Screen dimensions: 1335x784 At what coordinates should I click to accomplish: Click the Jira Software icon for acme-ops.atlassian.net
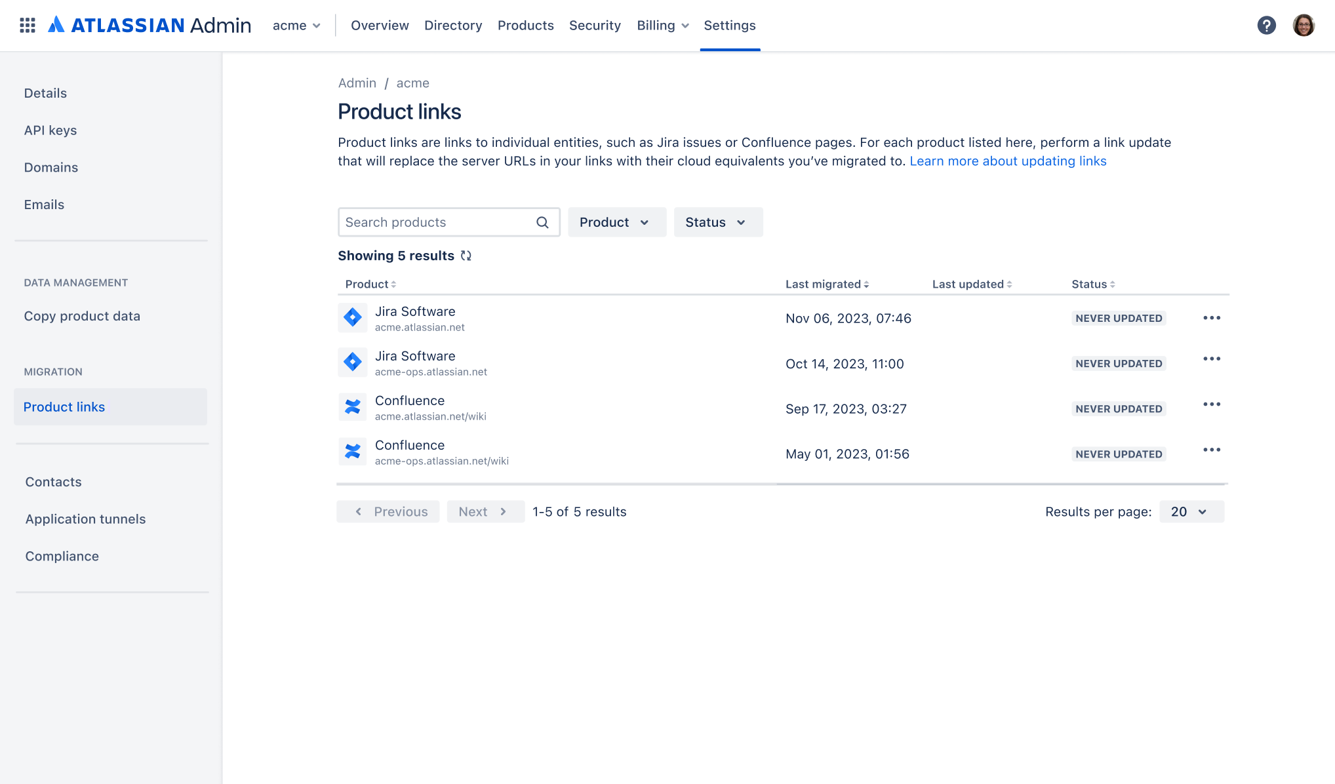(353, 362)
